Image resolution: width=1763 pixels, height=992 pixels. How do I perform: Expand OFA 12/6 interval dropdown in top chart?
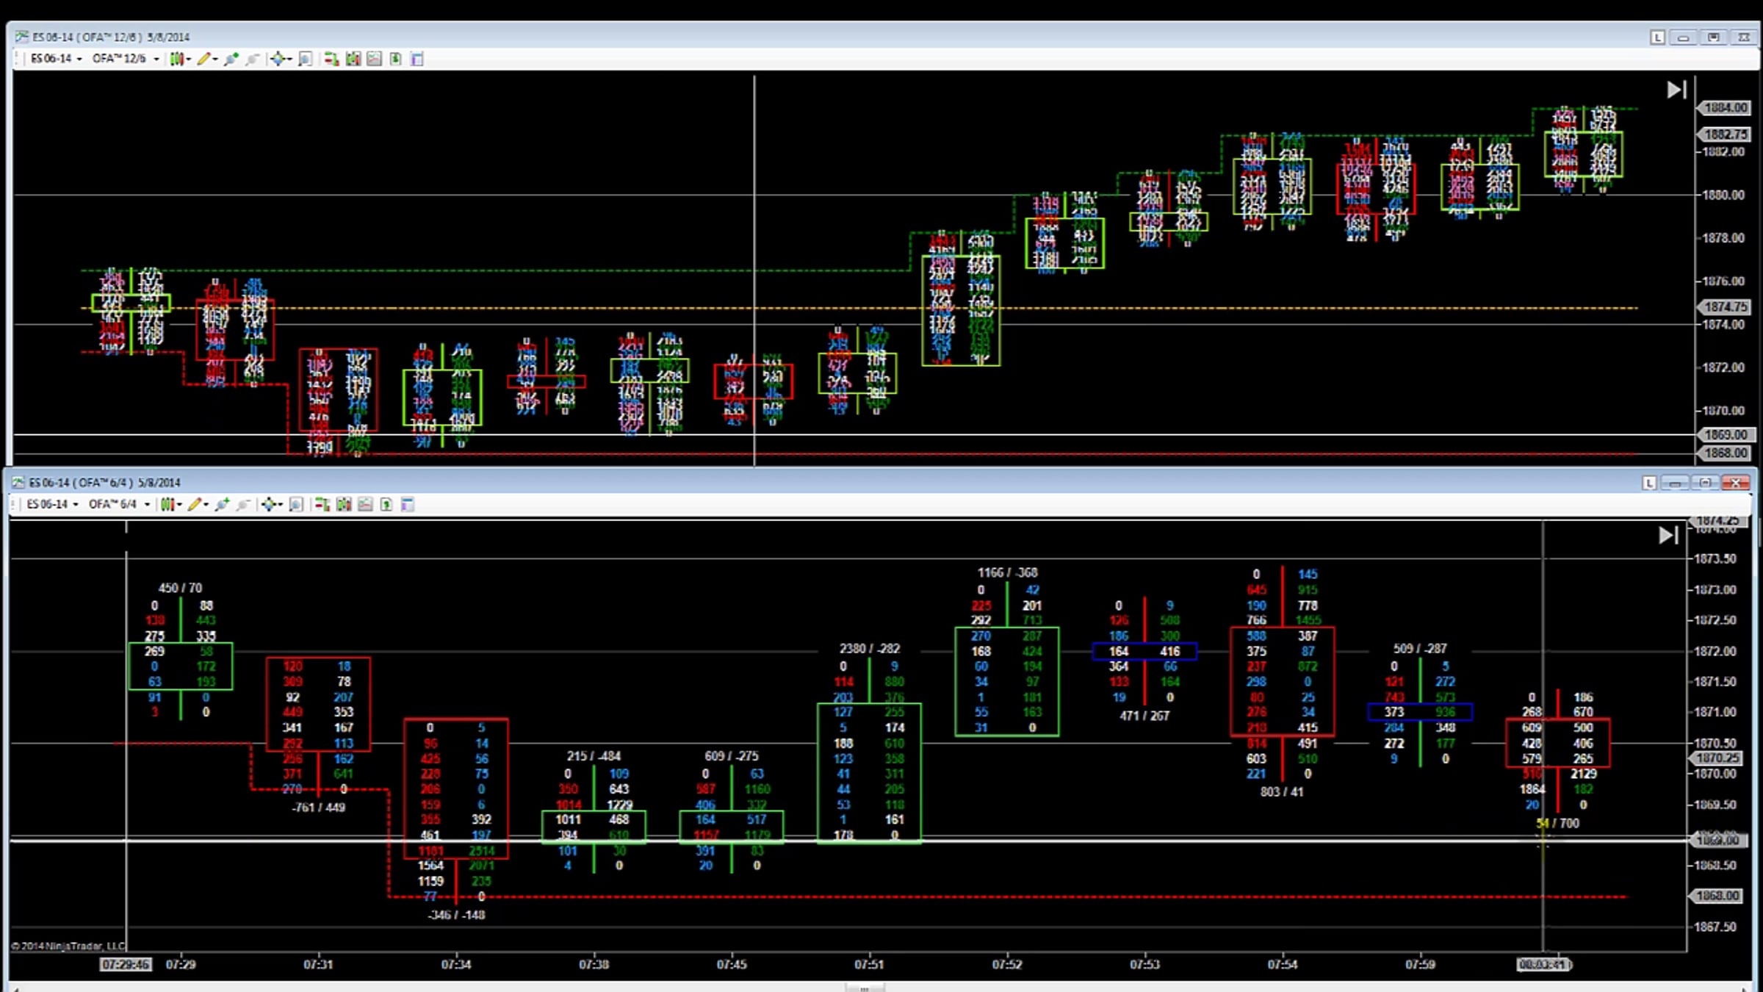tap(126, 59)
